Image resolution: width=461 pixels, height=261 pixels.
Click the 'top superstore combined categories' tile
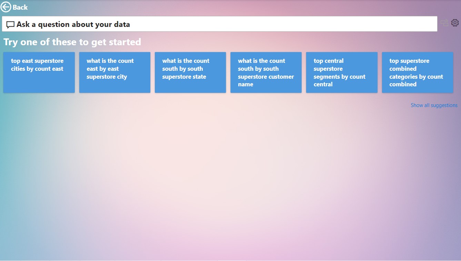pos(417,72)
